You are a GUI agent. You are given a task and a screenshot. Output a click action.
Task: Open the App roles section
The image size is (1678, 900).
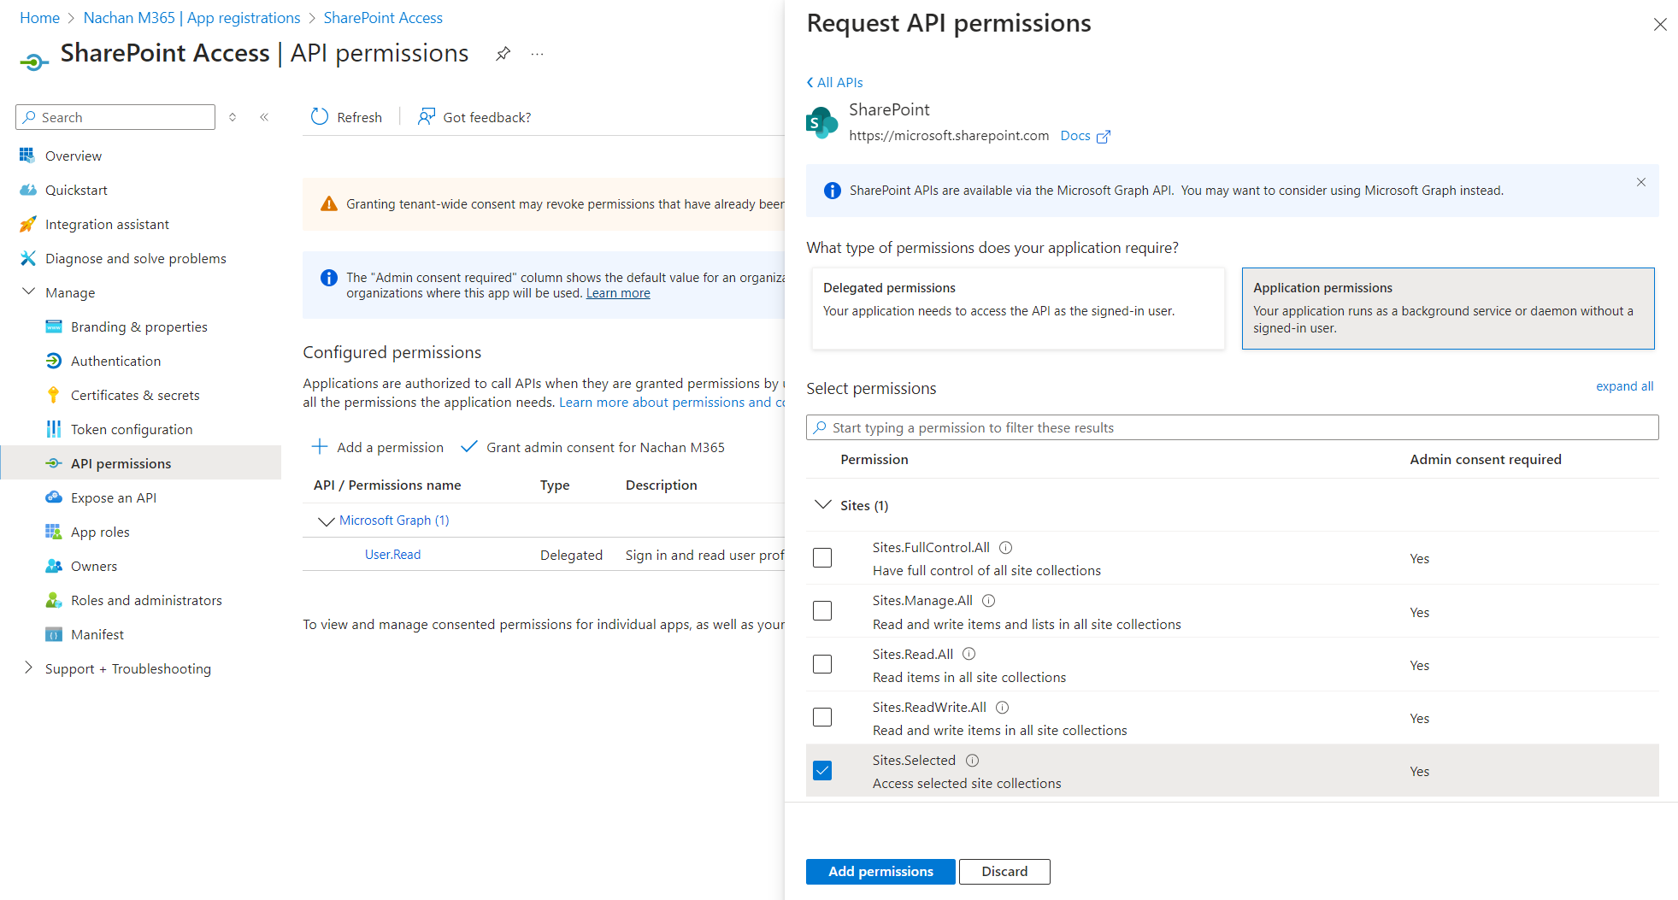100,531
